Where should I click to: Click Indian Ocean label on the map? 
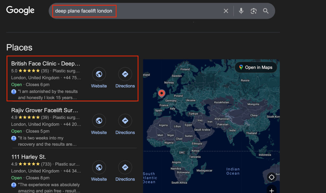(x=233, y=171)
